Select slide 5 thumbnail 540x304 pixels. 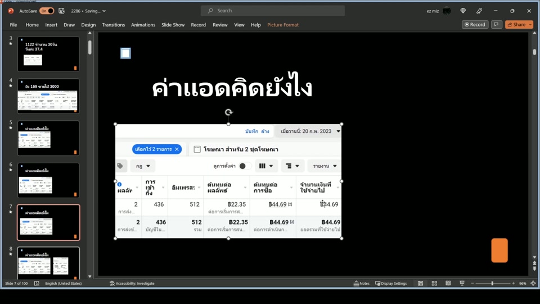pyautogui.click(x=48, y=138)
